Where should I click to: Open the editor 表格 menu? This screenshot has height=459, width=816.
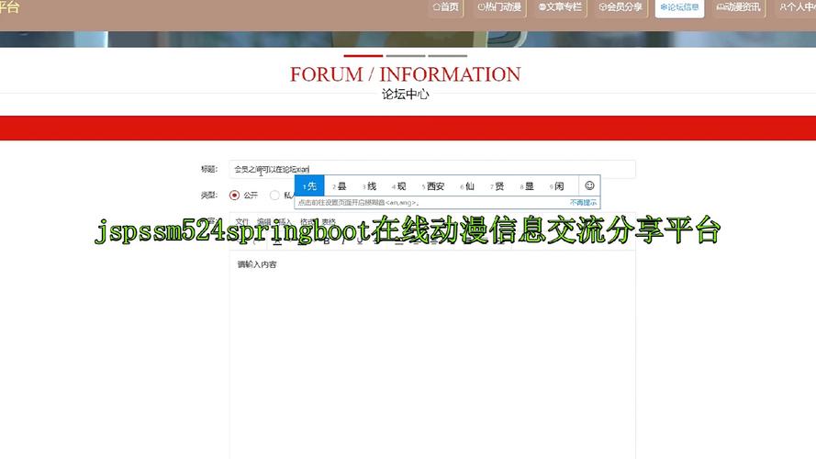click(x=329, y=221)
